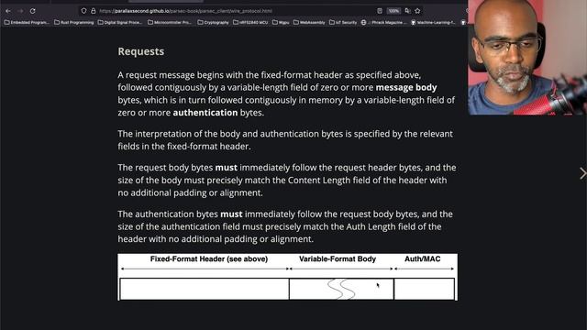Open the tracking protection shield icon
The width and height of the screenshot is (587, 330).
(x=83, y=11)
